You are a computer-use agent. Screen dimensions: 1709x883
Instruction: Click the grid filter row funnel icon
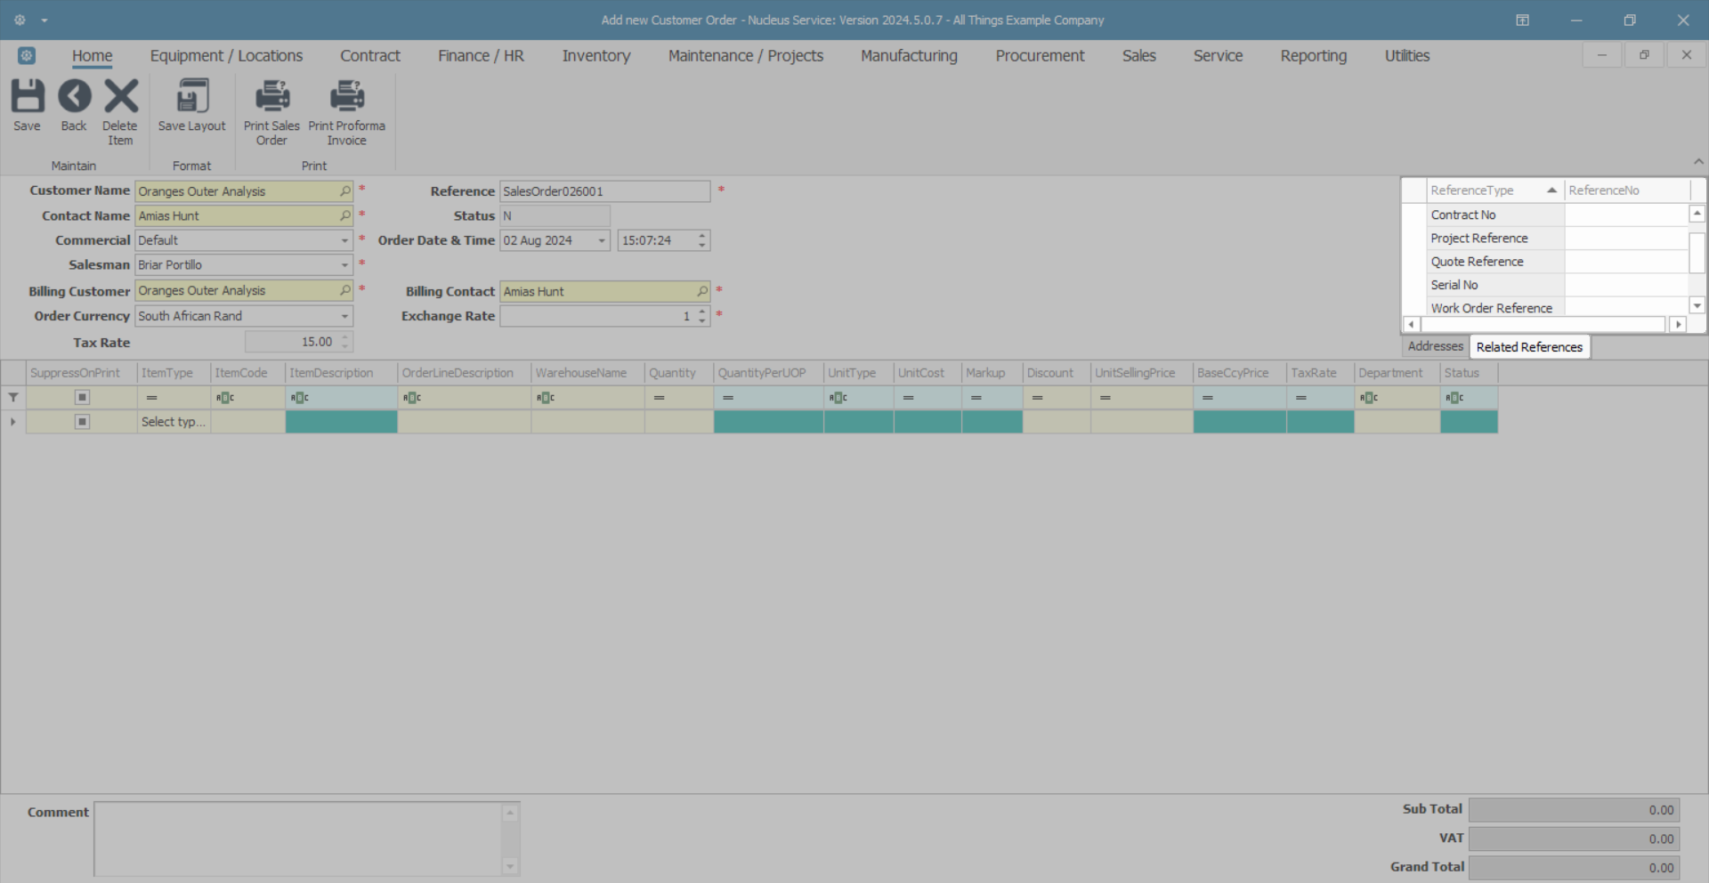[13, 397]
